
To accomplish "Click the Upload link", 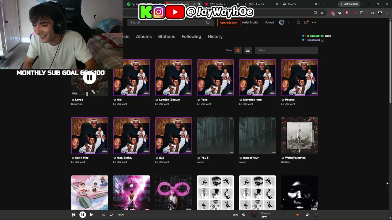I will pyautogui.click(x=269, y=22).
